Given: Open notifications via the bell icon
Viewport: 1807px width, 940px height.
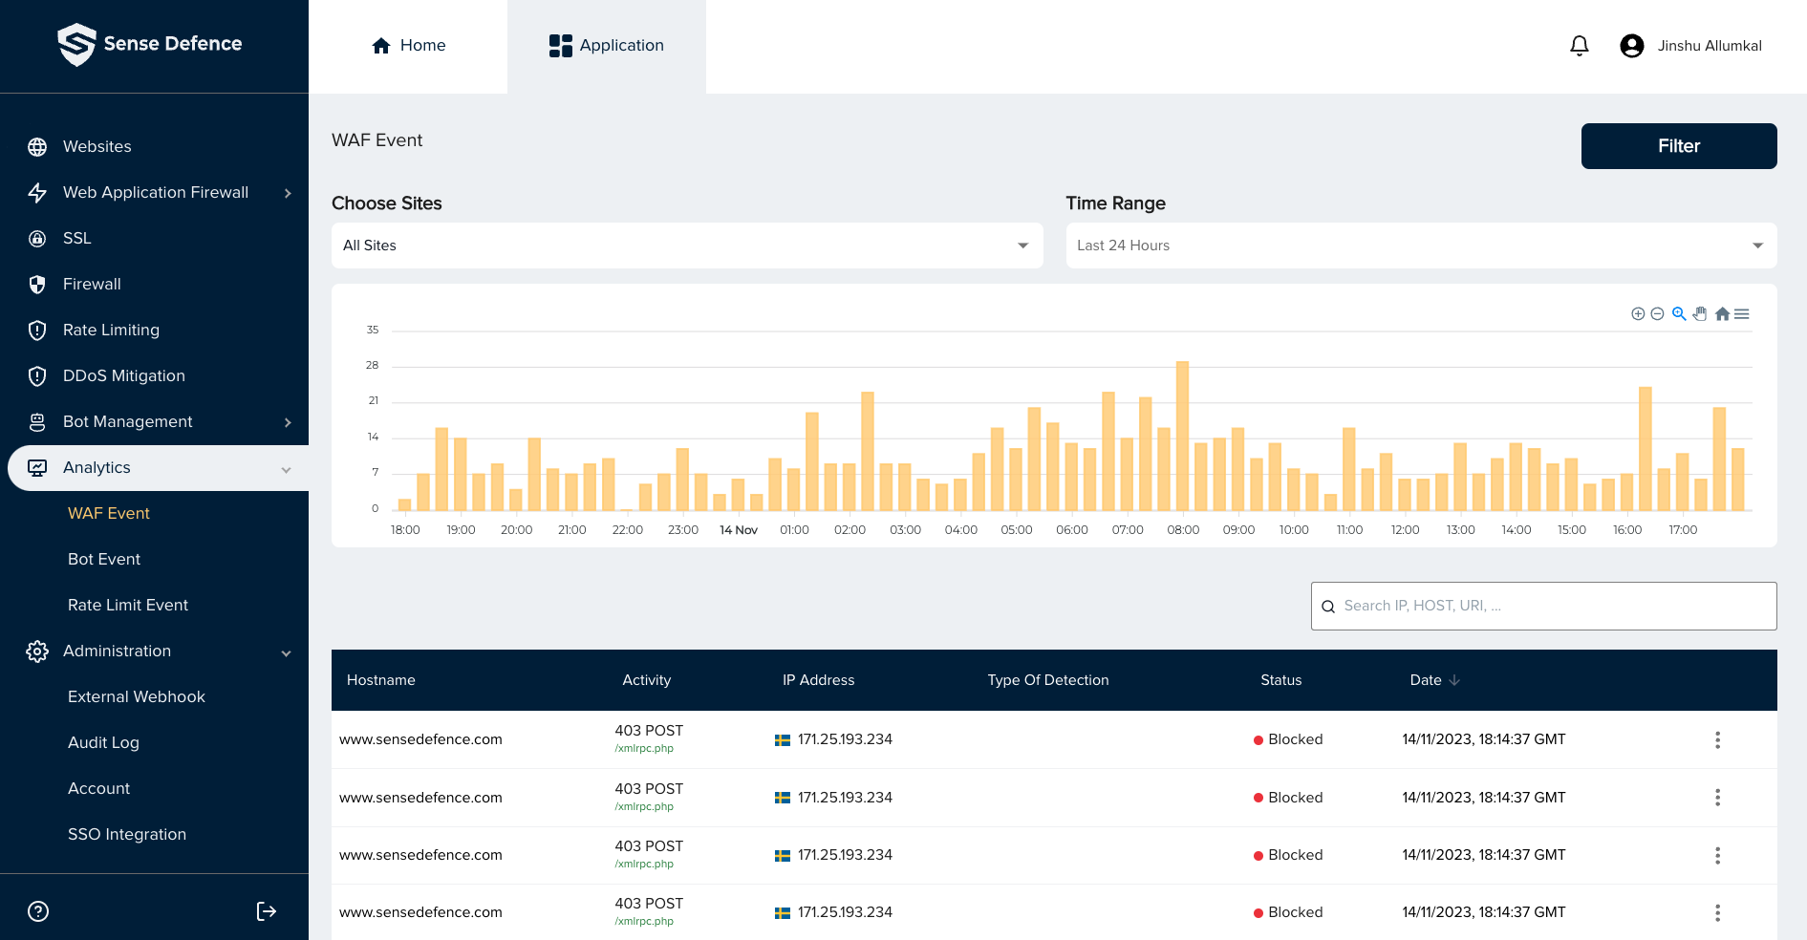Looking at the screenshot, I should click(x=1579, y=45).
